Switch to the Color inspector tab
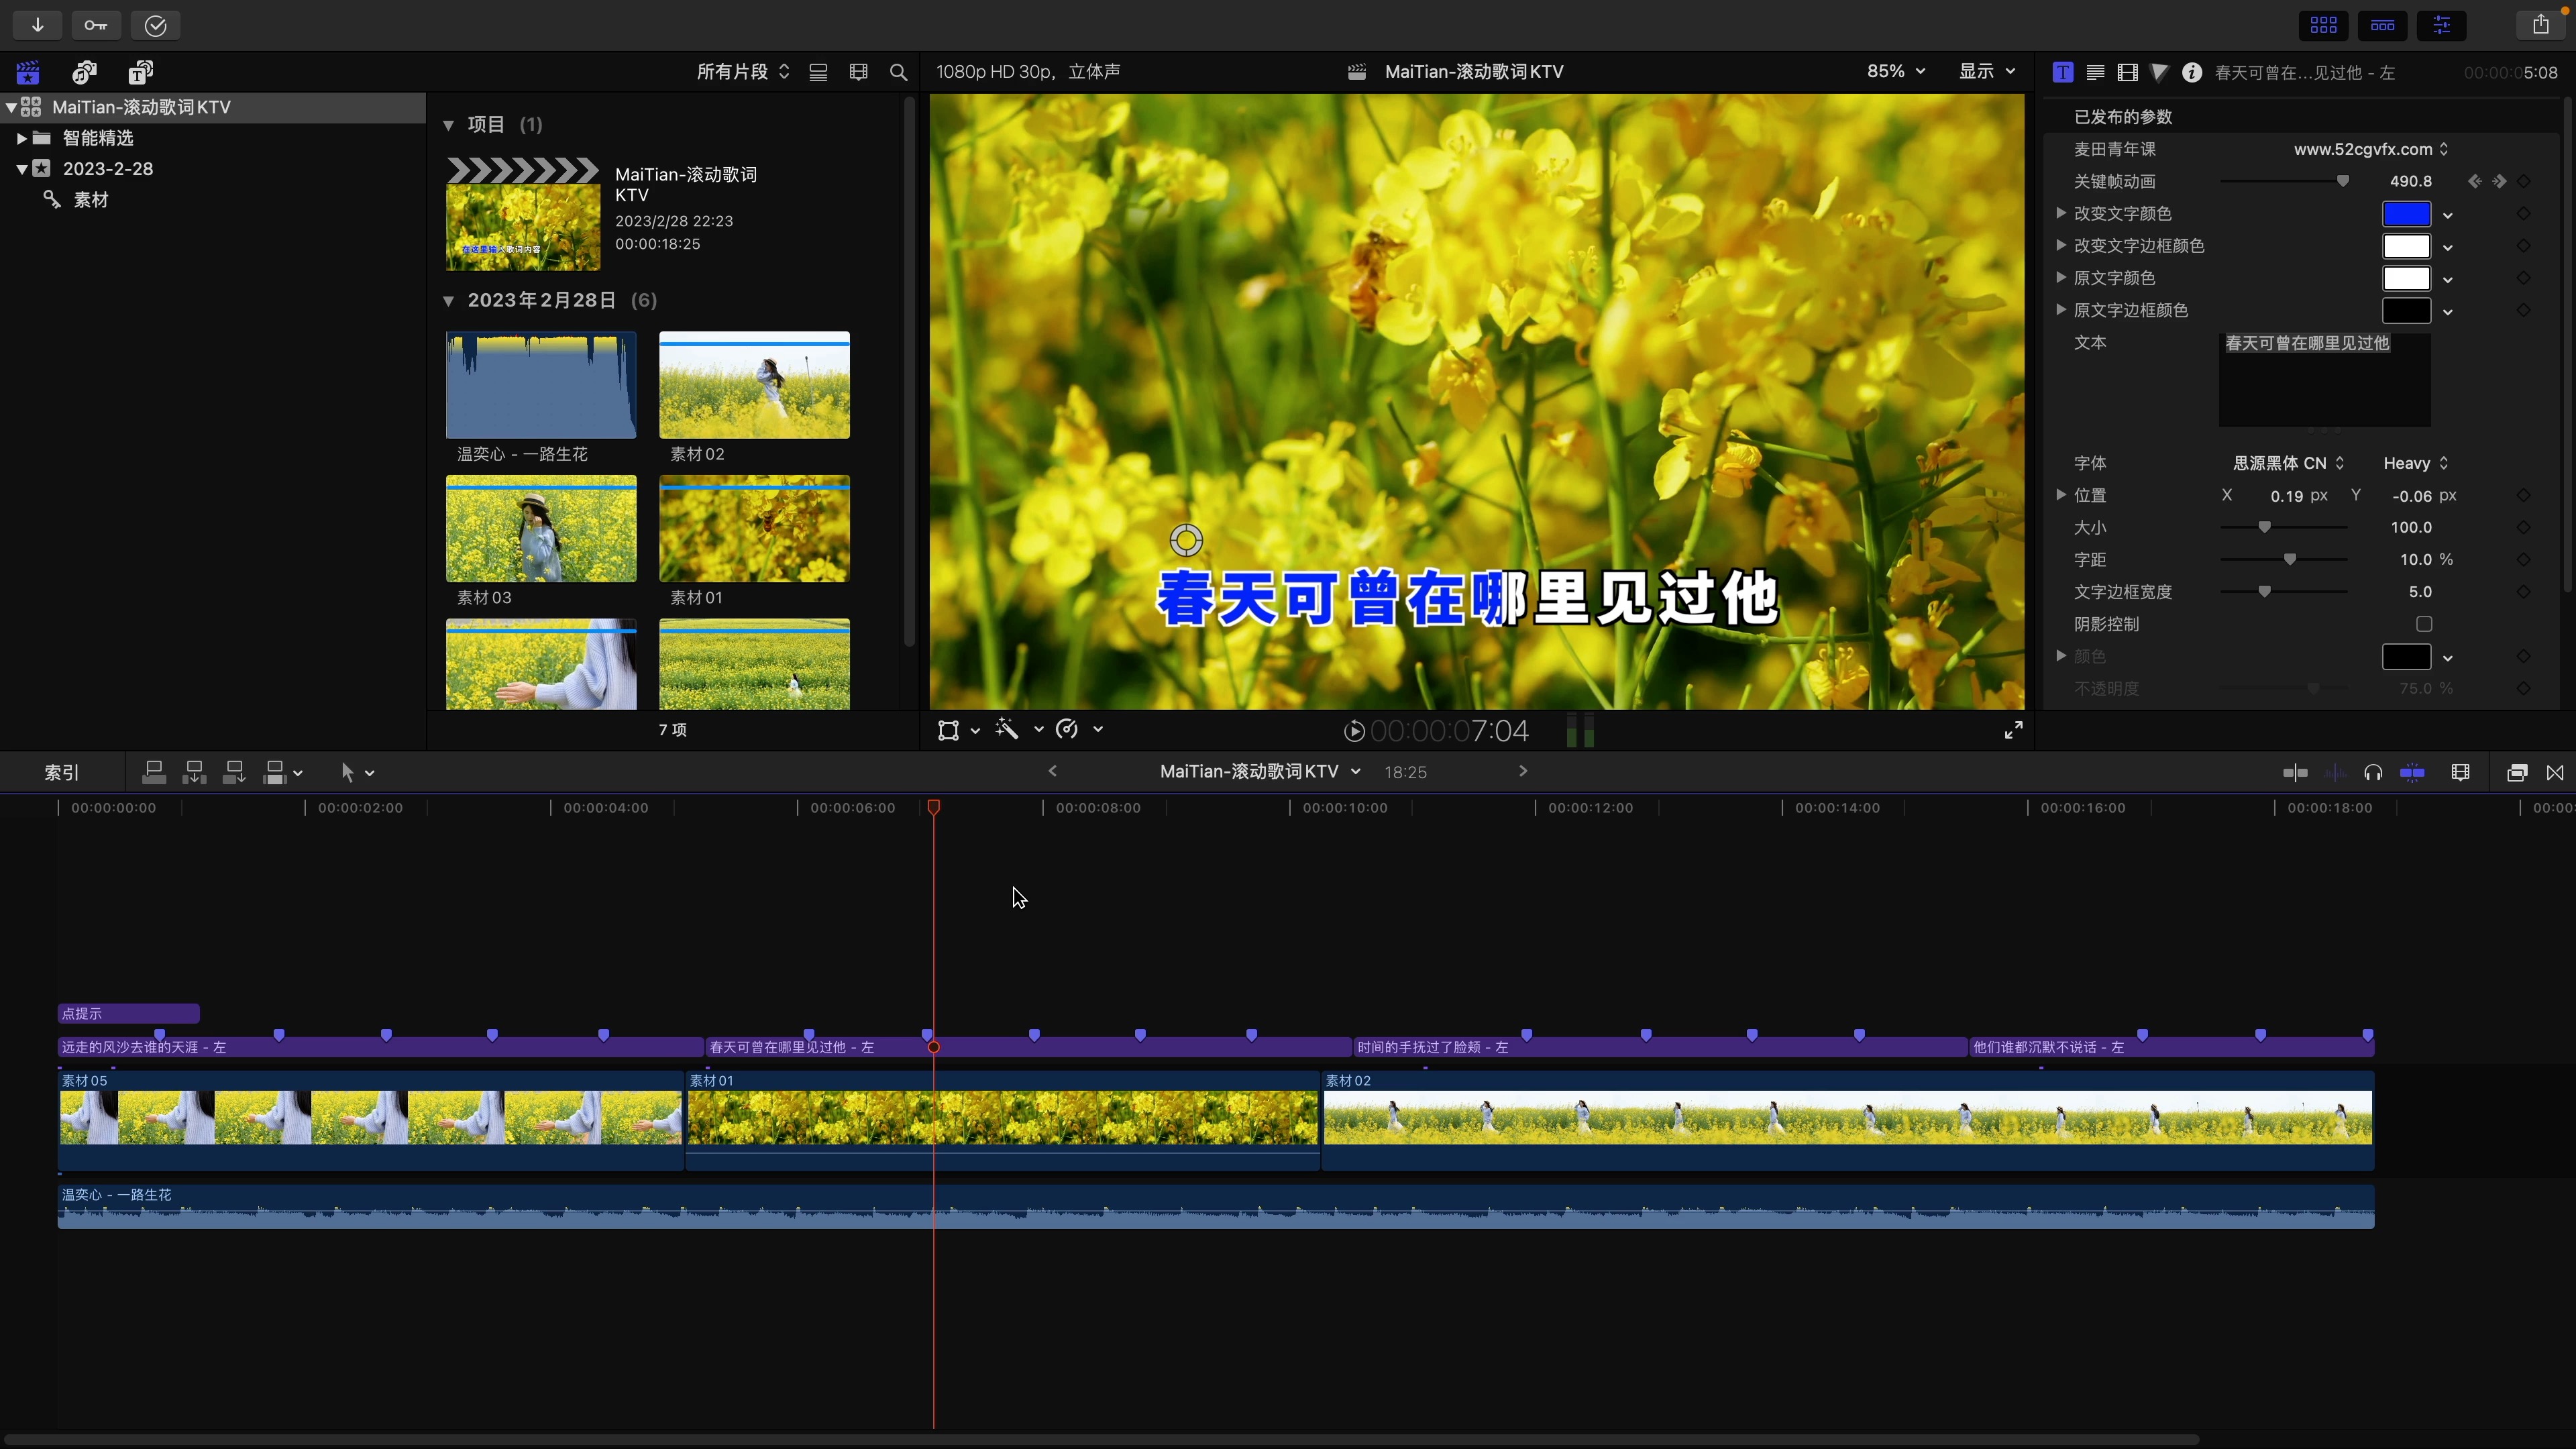2576x1449 pixels. tap(2159, 72)
